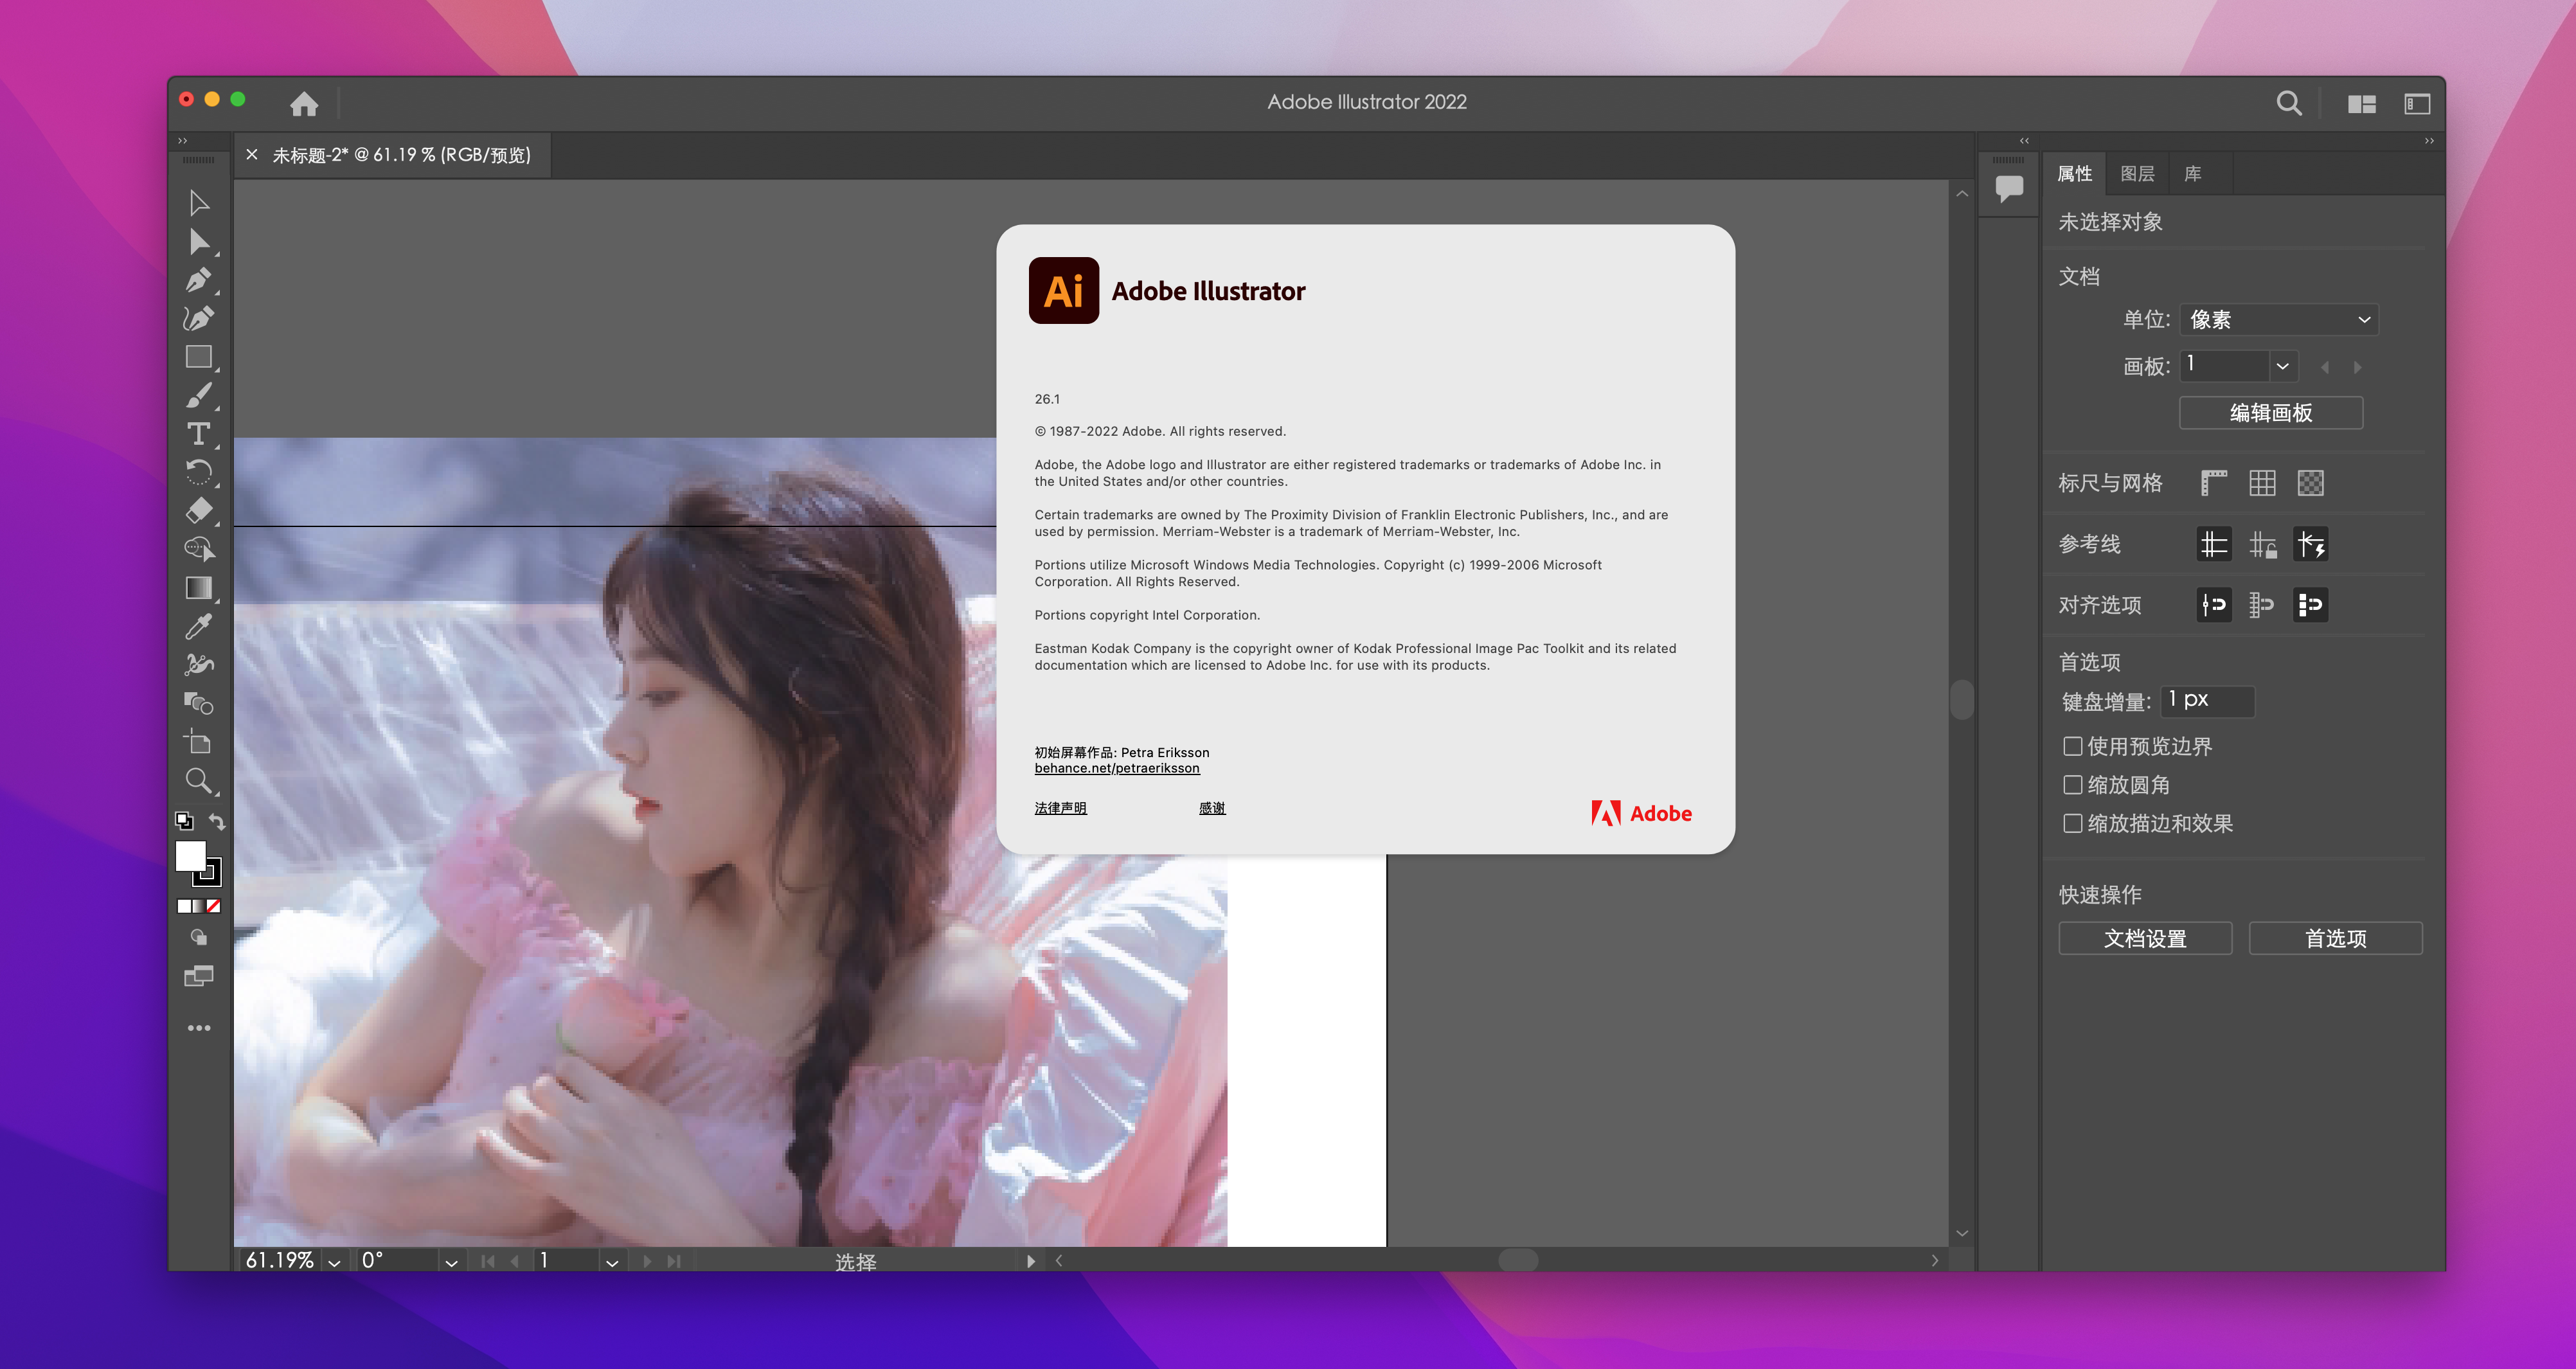Enable 缩放描边和效果 checkbox
This screenshot has width=2576, height=1369.
coord(2073,823)
